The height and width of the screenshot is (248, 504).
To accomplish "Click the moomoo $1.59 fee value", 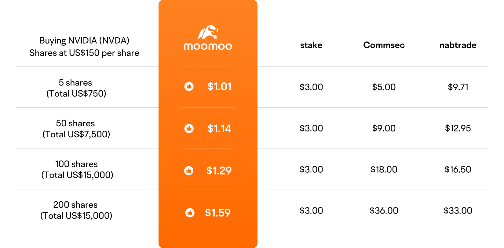I will 218,213.
